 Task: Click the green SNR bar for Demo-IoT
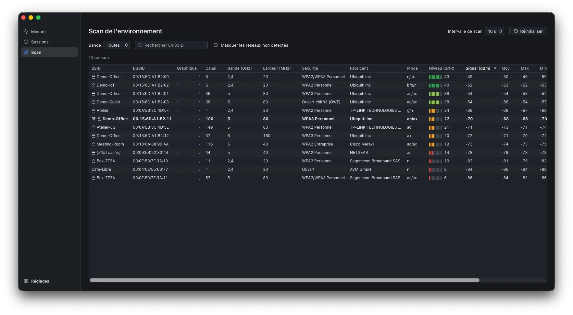435,85
